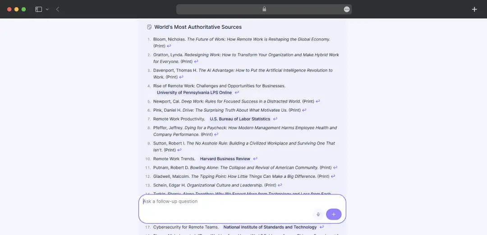
Task: Click return arrow next to Pennsylvania LPS Online
Action: [237, 92]
